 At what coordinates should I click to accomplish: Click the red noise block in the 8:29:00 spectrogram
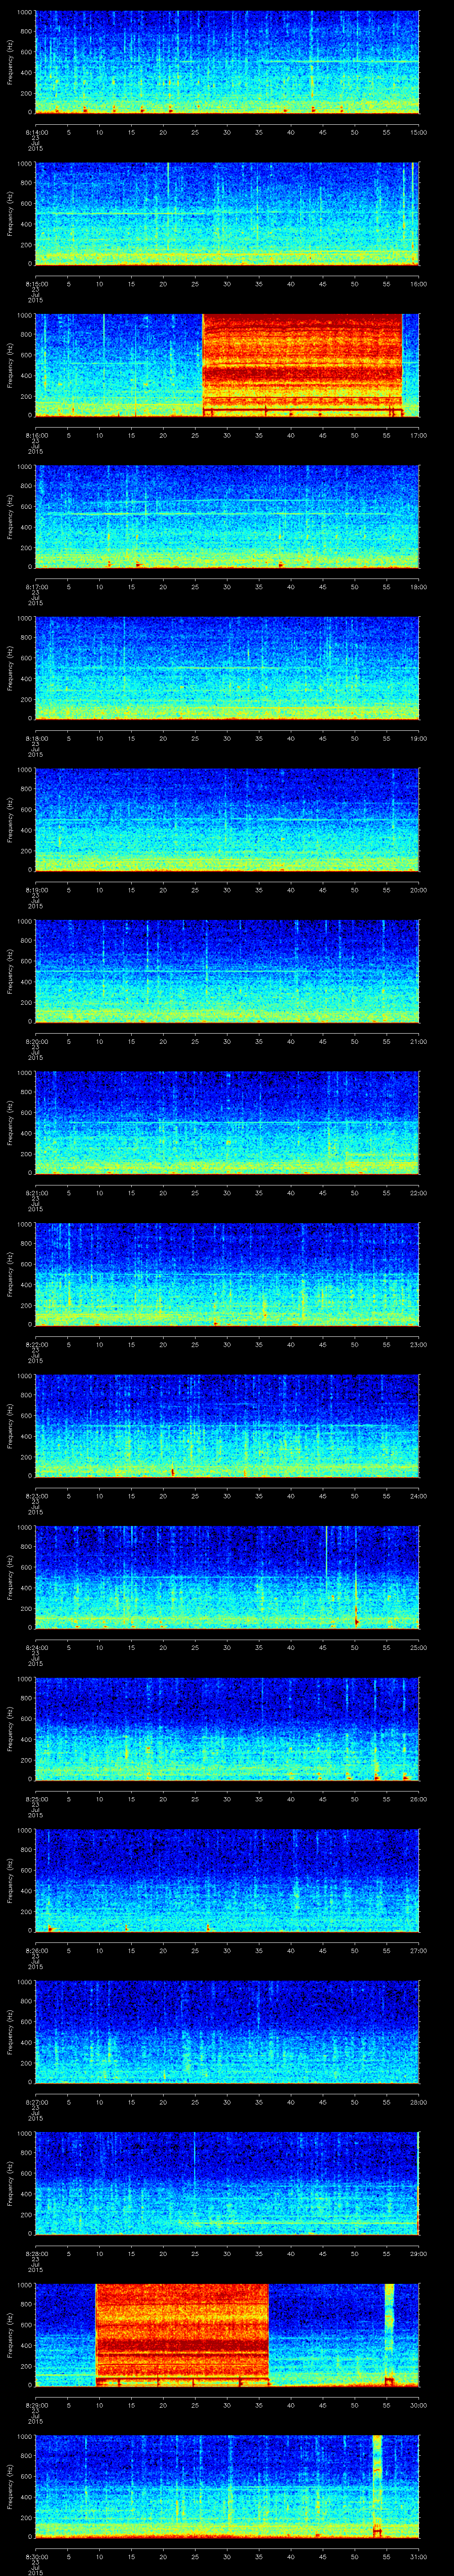[183, 2334]
